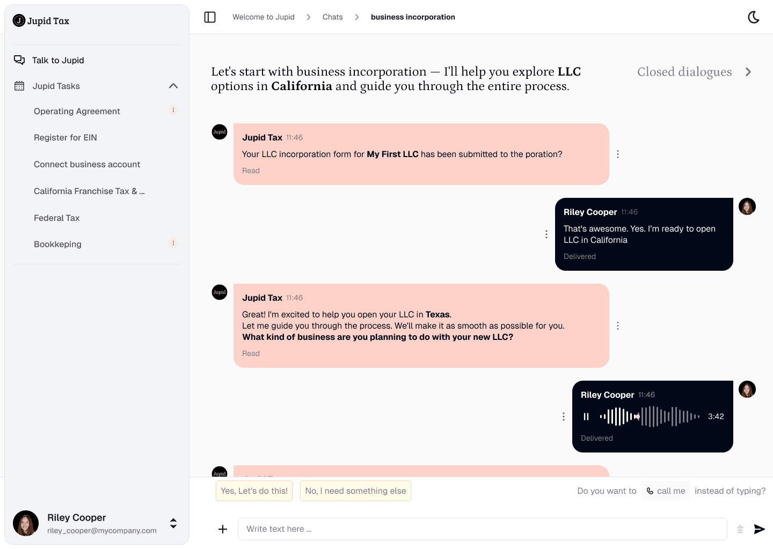Image resolution: width=773 pixels, height=549 pixels.
Task: Open Register for EIN task
Action: (x=65, y=137)
